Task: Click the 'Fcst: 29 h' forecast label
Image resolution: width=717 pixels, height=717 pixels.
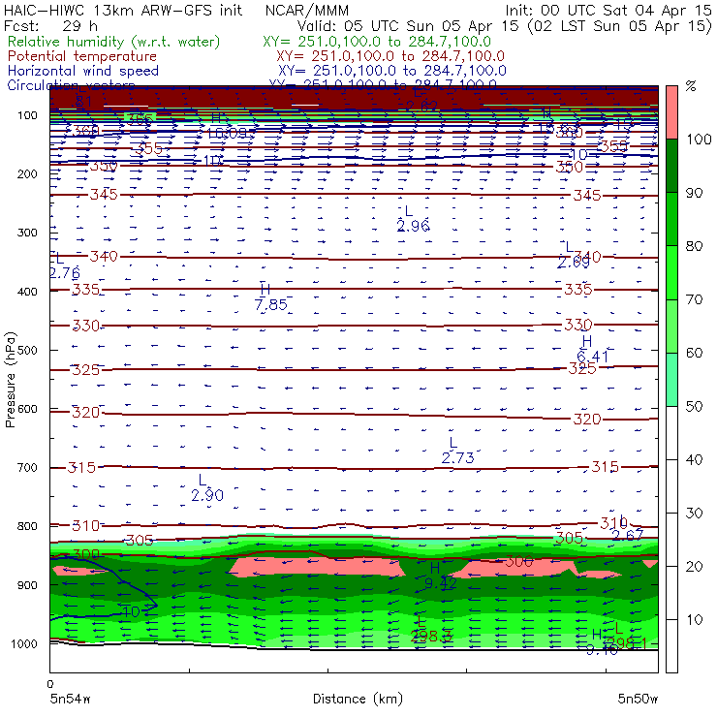Action: 50,25
